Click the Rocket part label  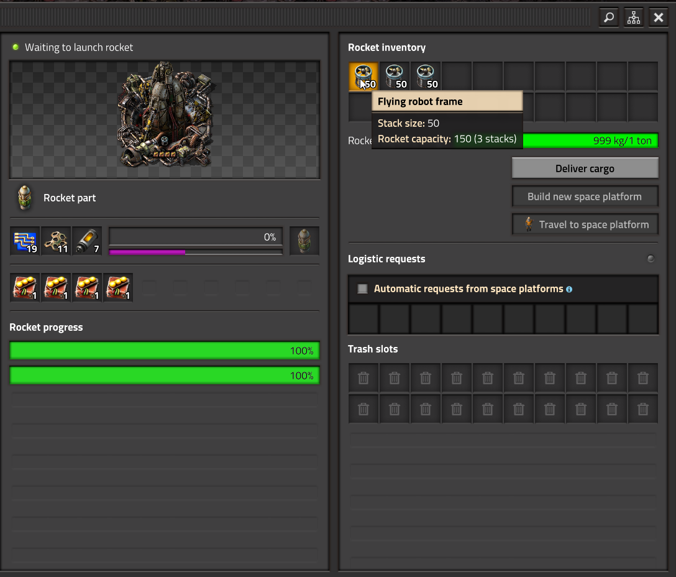pos(70,198)
